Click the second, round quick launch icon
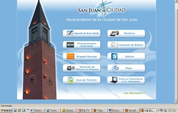178x113 pixels. click(19, 110)
